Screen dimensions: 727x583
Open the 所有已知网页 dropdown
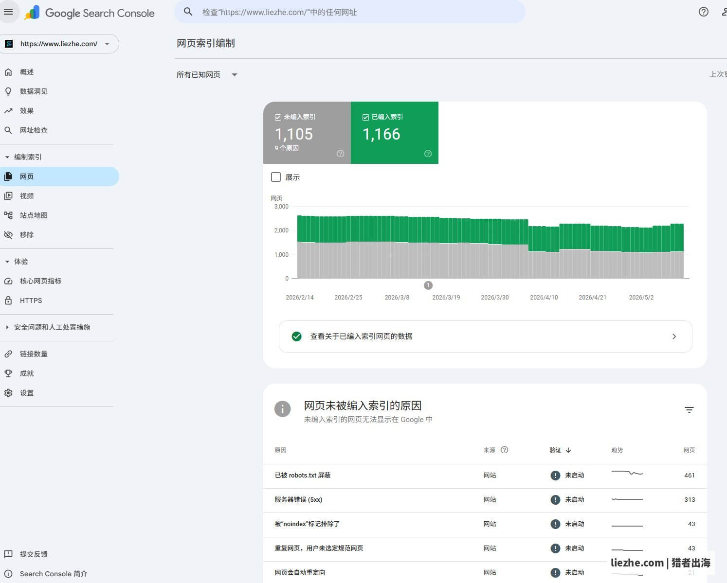[207, 75]
